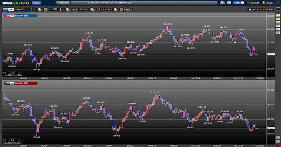Take a chart snapshot with camera icon
Viewport: 281px width, 147px height.
(x=229, y=3)
